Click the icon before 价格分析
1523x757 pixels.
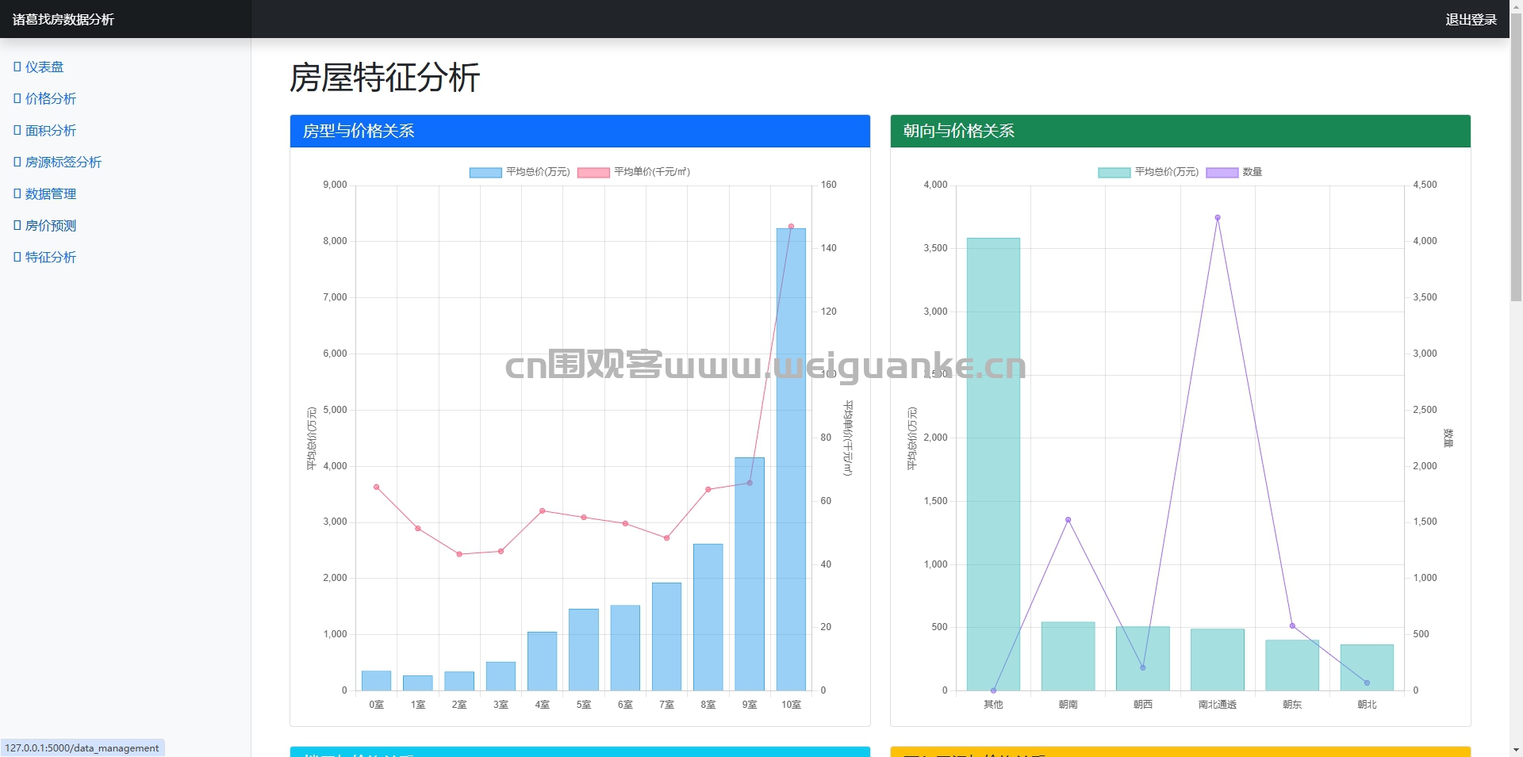17,99
